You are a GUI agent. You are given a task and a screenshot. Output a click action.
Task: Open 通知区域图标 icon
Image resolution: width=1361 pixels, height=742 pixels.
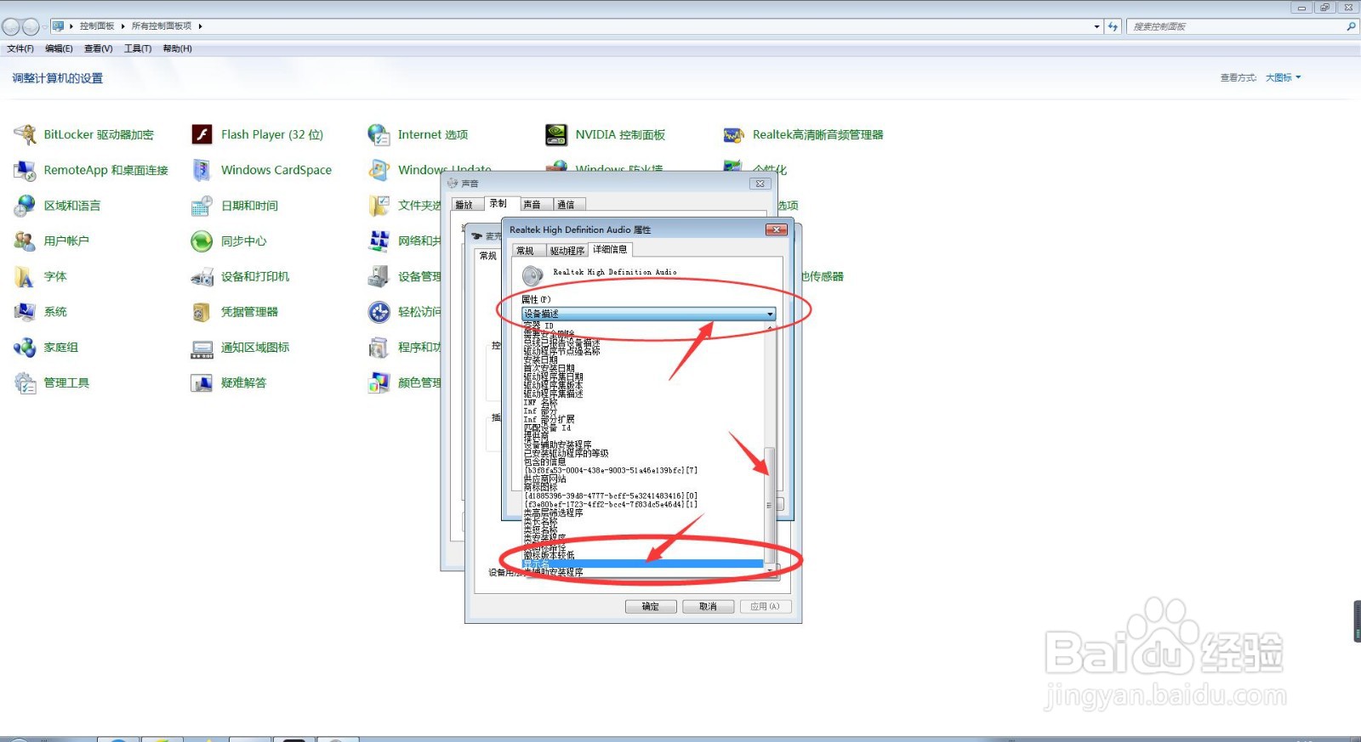tap(202, 348)
